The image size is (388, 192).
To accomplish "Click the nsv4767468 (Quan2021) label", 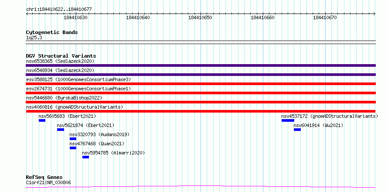I will (x=97, y=144).
